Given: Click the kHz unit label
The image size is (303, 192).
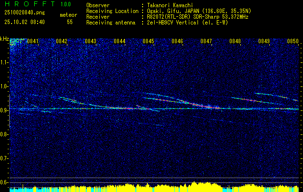Looking at the screenshot, I should click(x=4, y=39).
